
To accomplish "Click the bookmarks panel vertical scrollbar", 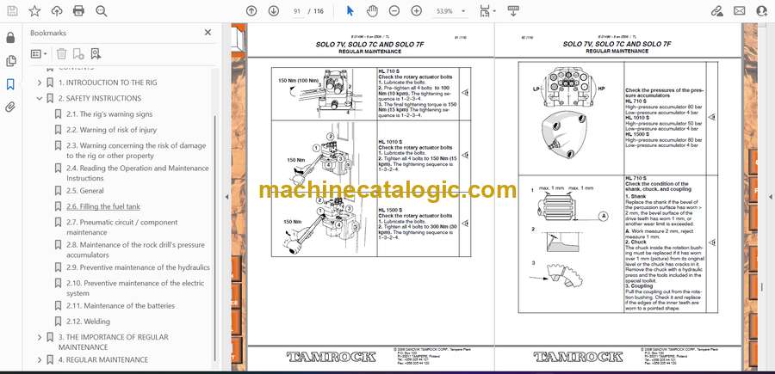I will tap(214, 236).
